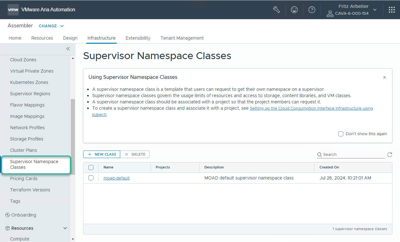
Task: Select the Infrastructure tab
Action: pos(101,38)
